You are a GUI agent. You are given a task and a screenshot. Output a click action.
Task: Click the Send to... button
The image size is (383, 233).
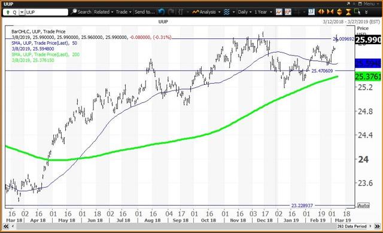pos(145,12)
